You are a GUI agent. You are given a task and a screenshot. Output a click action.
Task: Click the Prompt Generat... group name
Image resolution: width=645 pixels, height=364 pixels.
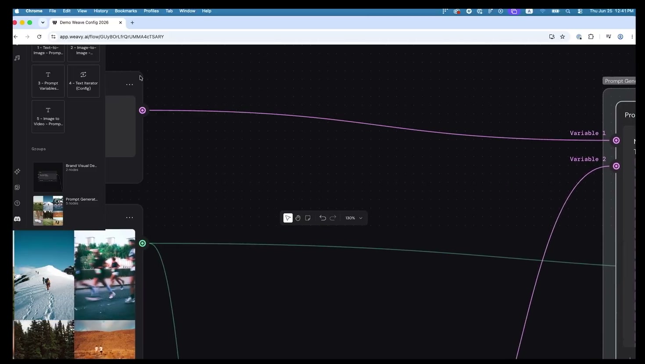click(82, 199)
